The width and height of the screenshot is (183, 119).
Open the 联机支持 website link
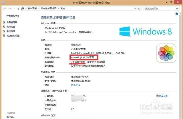coord(75,85)
